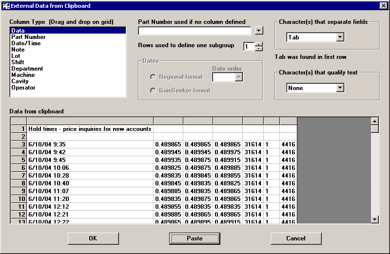390x254 pixels.
Task: Open the Part Number dropdown list
Action: tap(259, 31)
